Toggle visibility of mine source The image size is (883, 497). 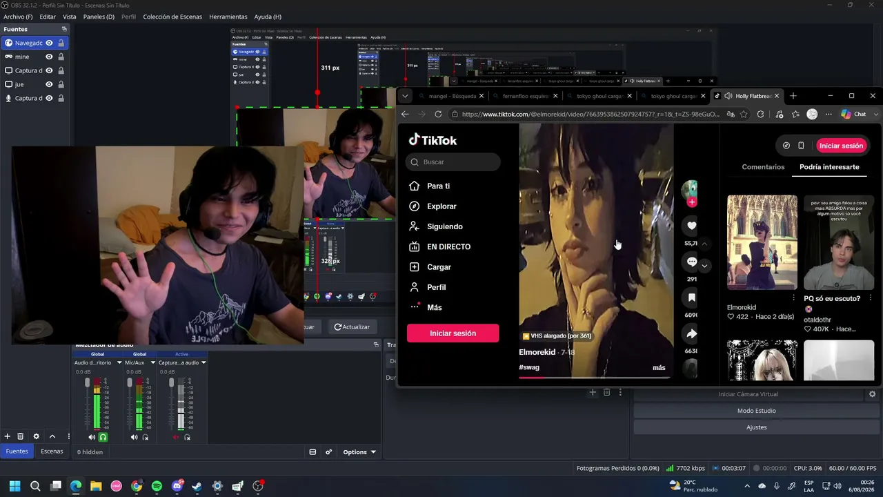tap(49, 57)
